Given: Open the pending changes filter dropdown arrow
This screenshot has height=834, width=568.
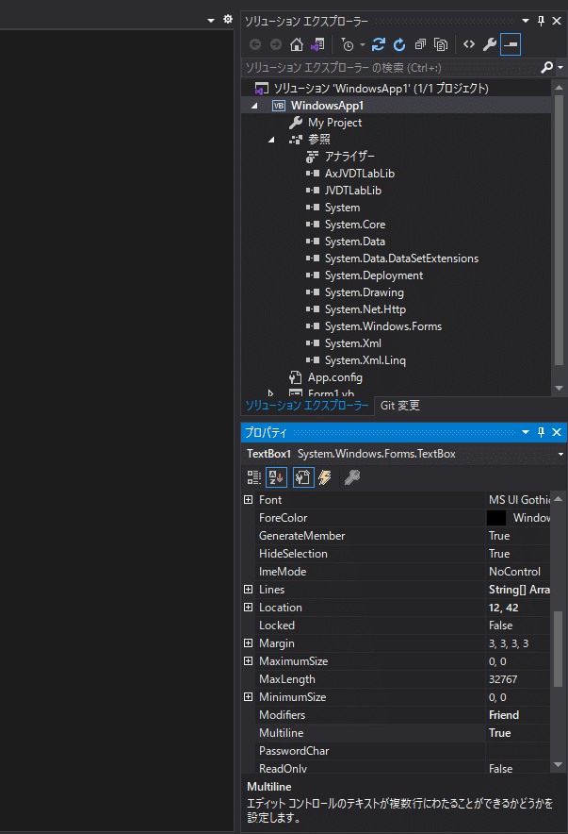Looking at the screenshot, I should (x=363, y=45).
